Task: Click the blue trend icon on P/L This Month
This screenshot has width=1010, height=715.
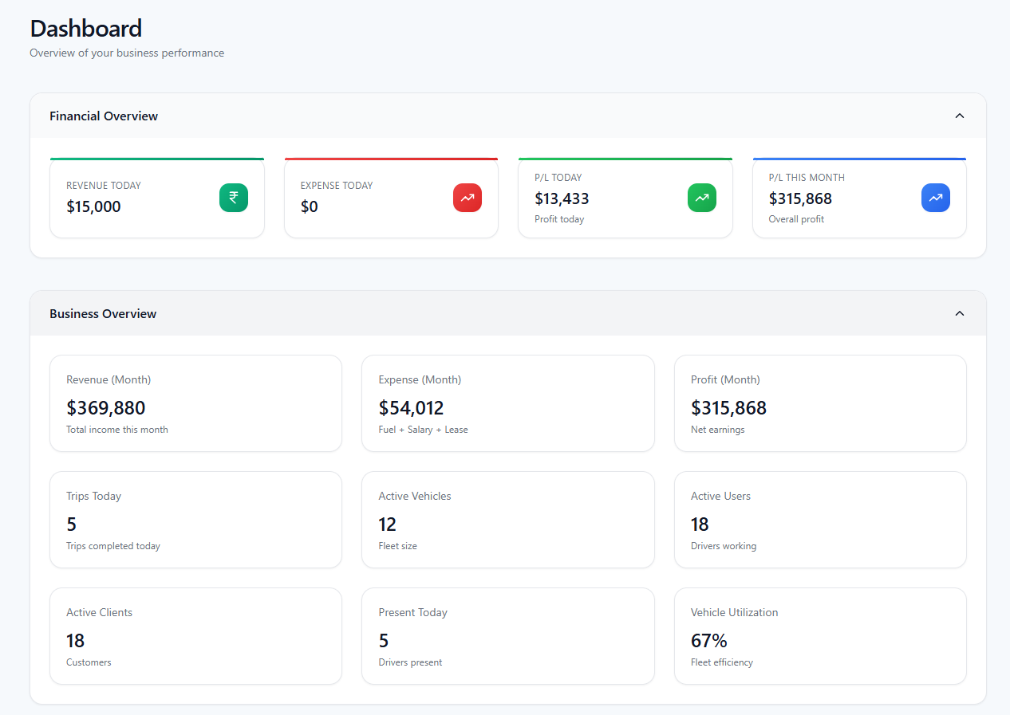Action: (x=935, y=197)
